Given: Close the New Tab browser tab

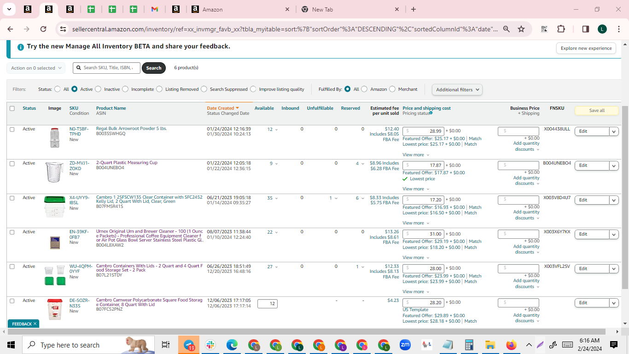Looking at the screenshot, I should (397, 9).
